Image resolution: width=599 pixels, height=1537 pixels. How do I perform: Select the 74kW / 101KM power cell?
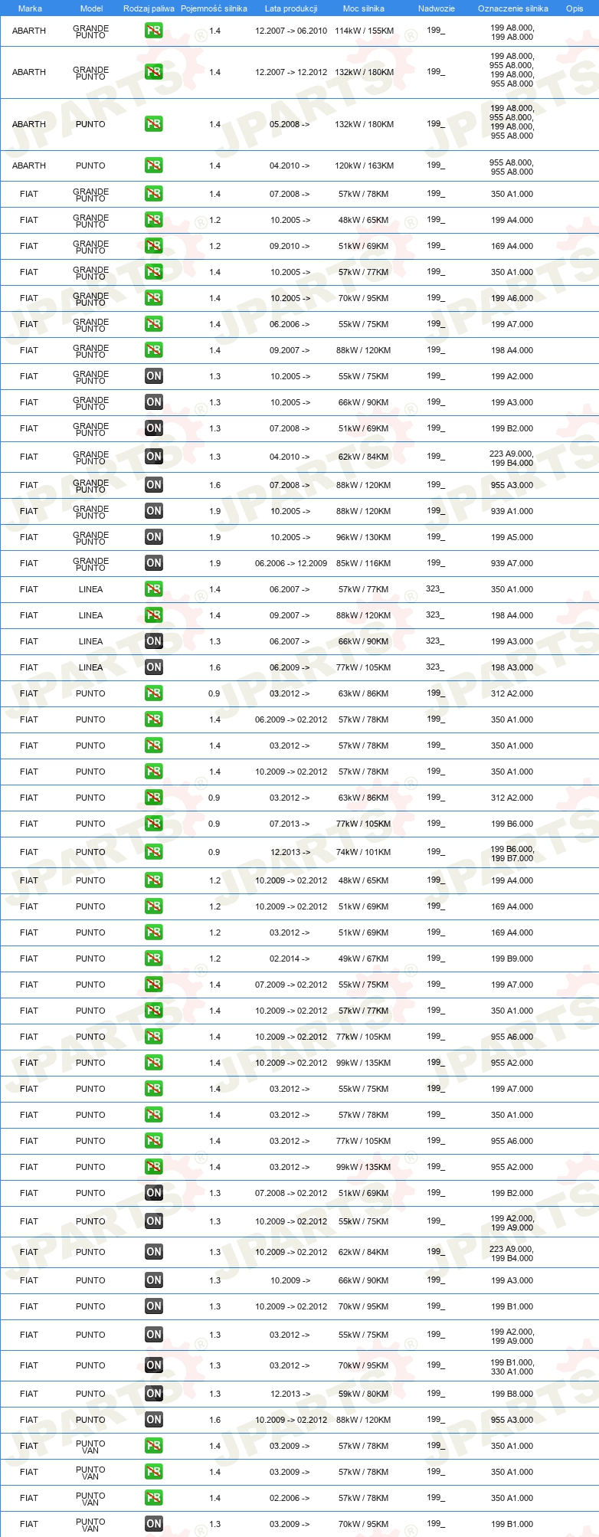coord(364,852)
